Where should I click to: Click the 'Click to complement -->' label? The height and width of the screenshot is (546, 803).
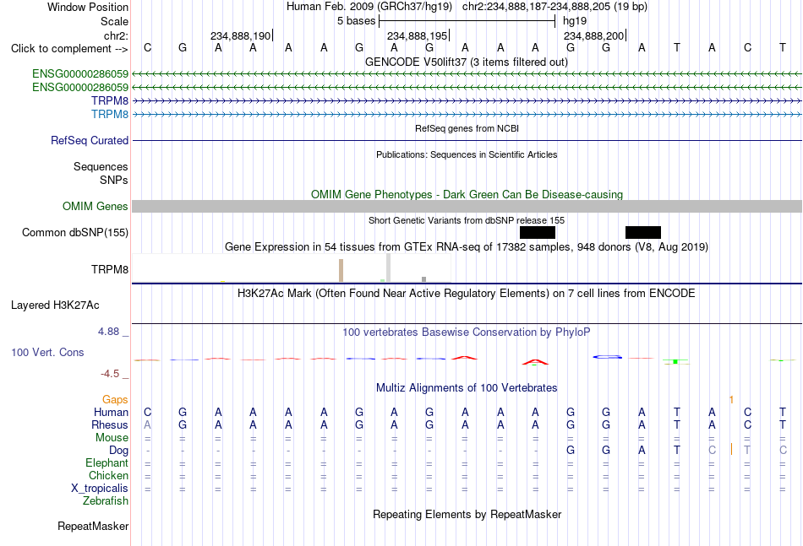[x=69, y=49]
